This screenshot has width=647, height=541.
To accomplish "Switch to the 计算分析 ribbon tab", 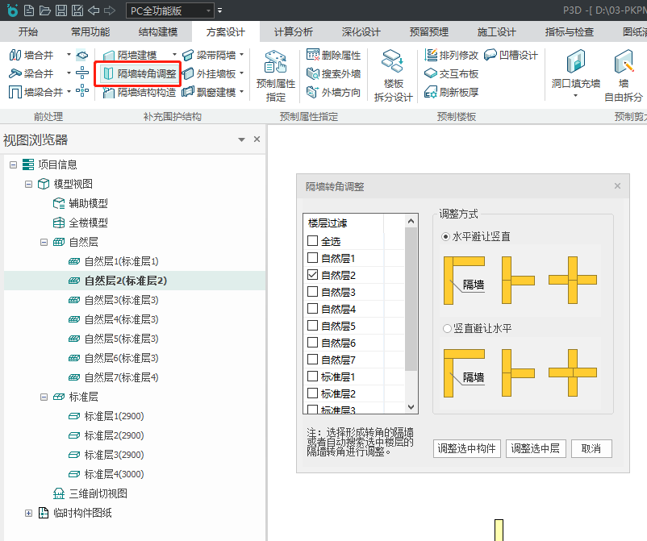I will [x=294, y=32].
